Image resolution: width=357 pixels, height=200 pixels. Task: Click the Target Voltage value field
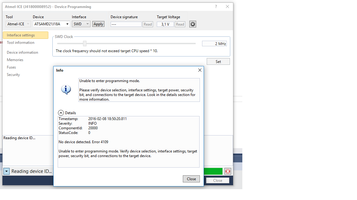click(165, 24)
